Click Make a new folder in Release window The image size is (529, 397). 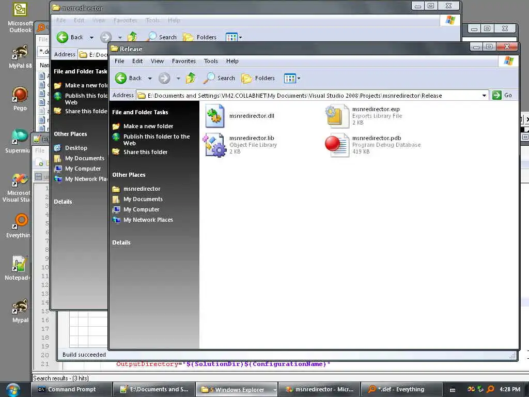coord(148,126)
